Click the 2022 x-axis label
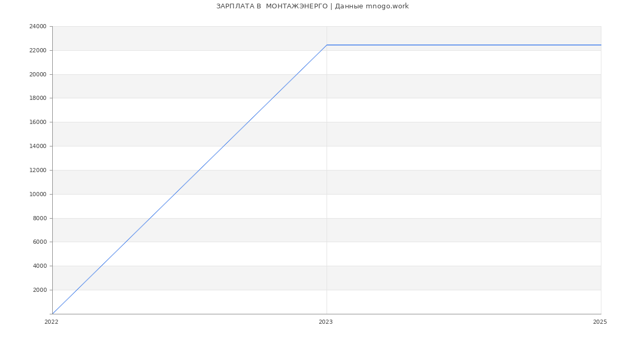 (51, 322)
